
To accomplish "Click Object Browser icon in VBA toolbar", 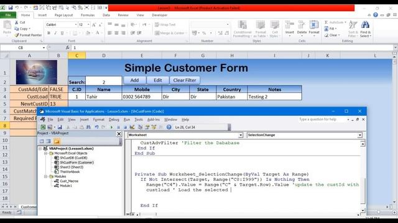I will pos(154,127).
